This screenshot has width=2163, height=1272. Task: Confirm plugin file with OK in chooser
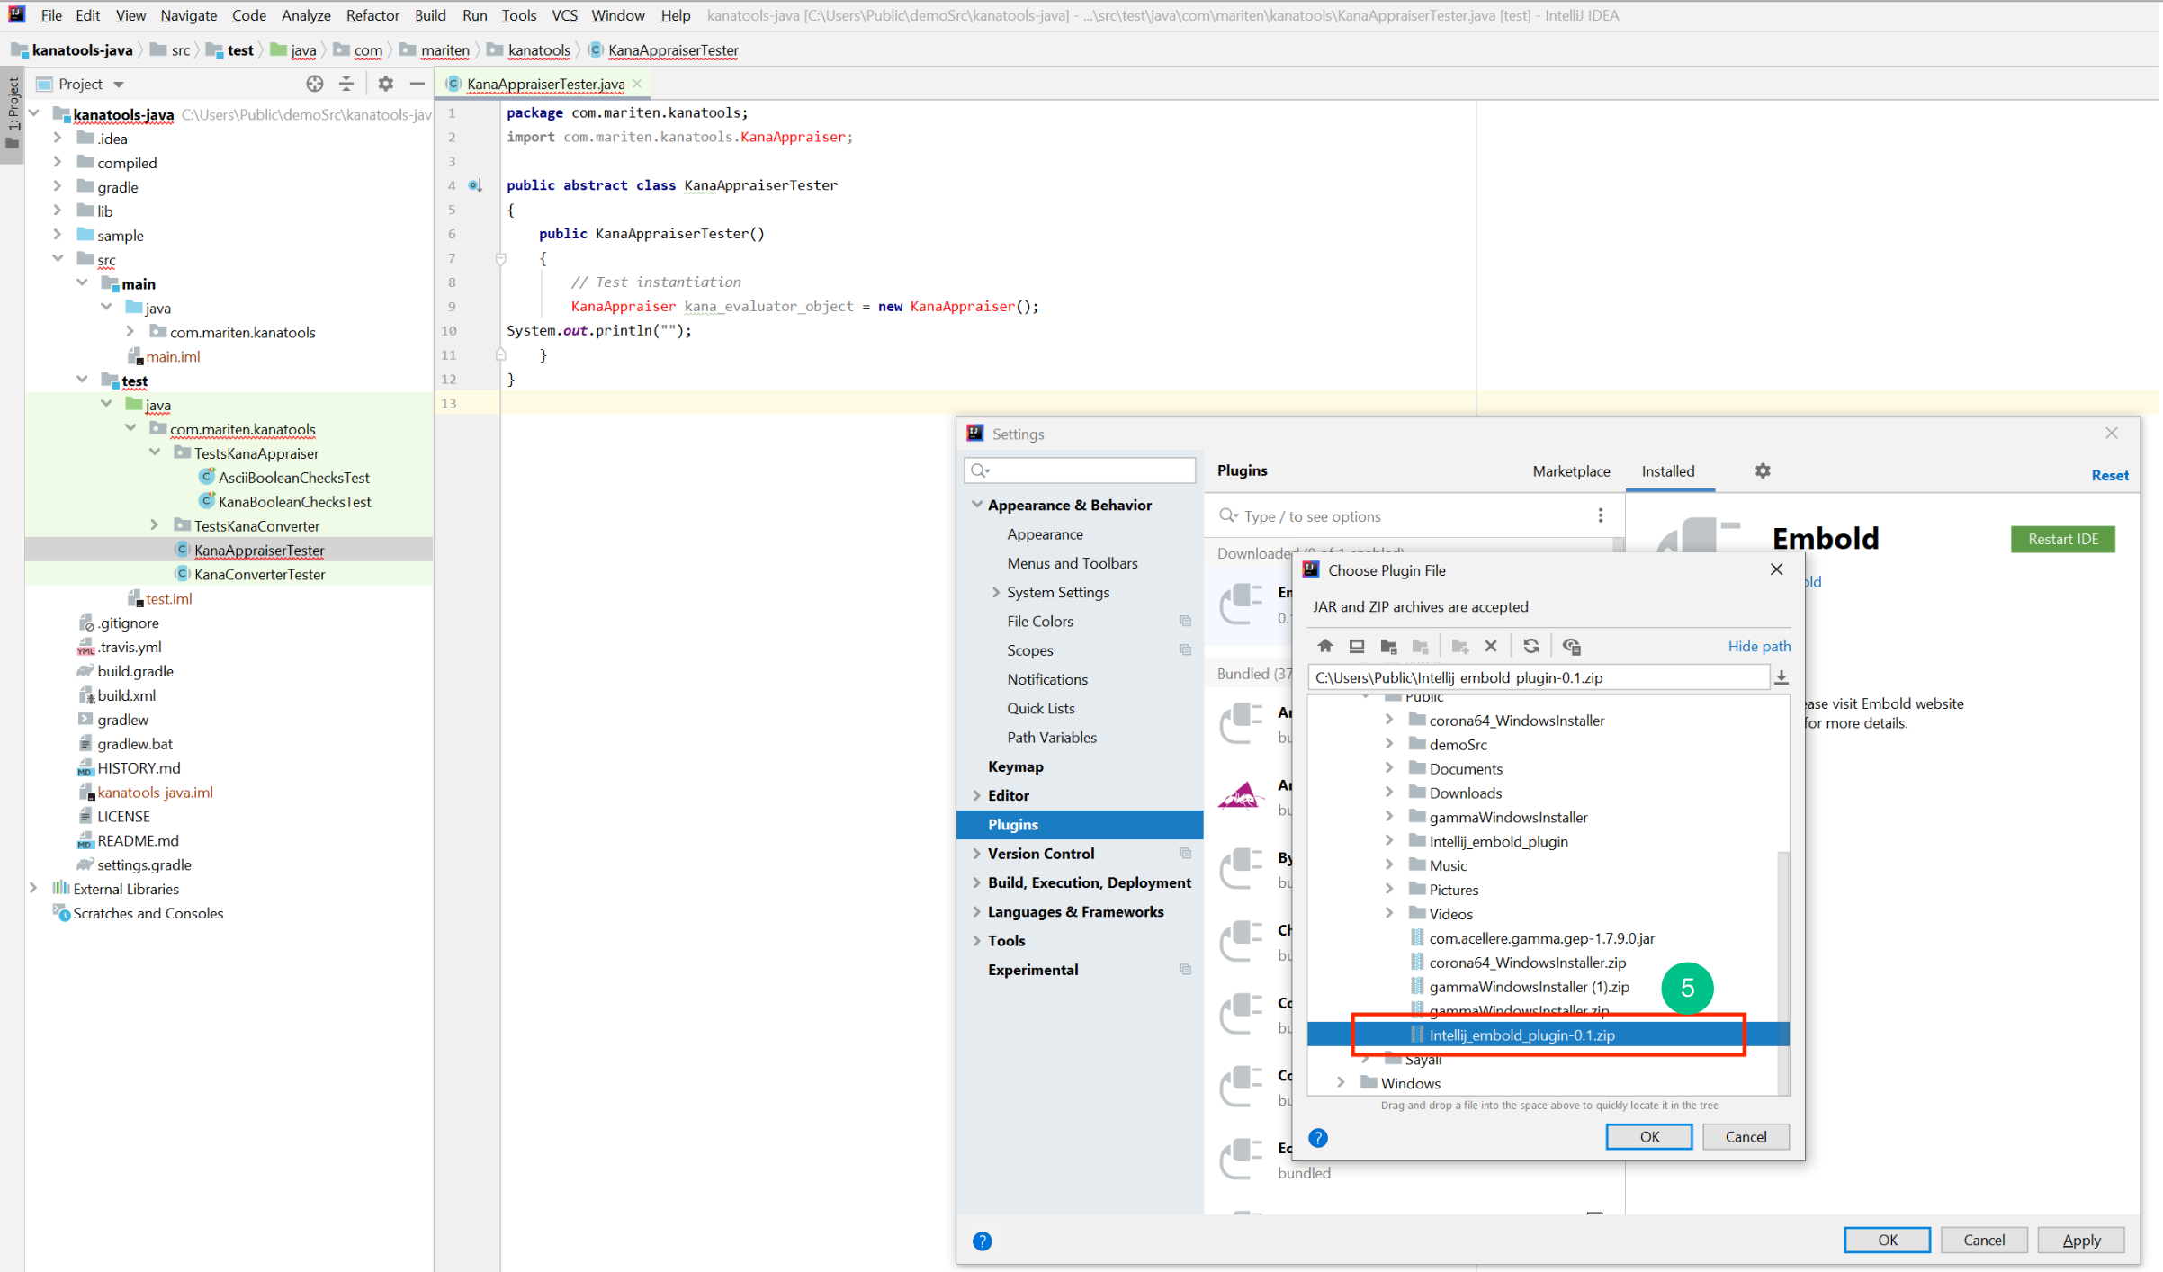(x=1648, y=1137)
